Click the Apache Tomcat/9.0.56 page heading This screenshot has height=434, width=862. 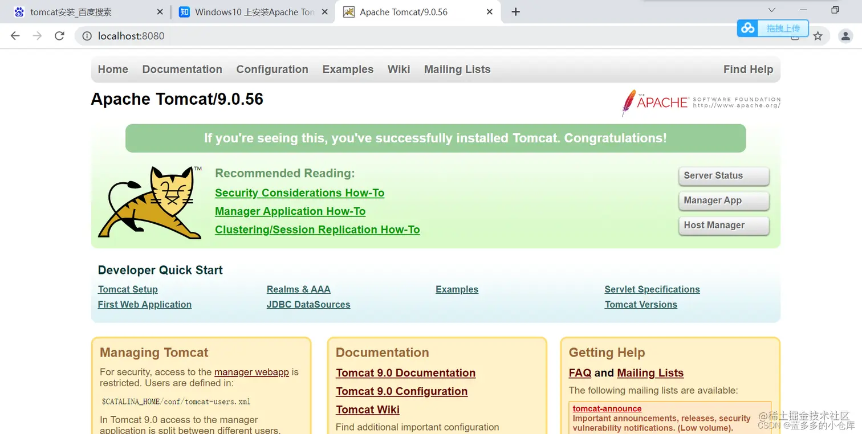tap(177, 99)
